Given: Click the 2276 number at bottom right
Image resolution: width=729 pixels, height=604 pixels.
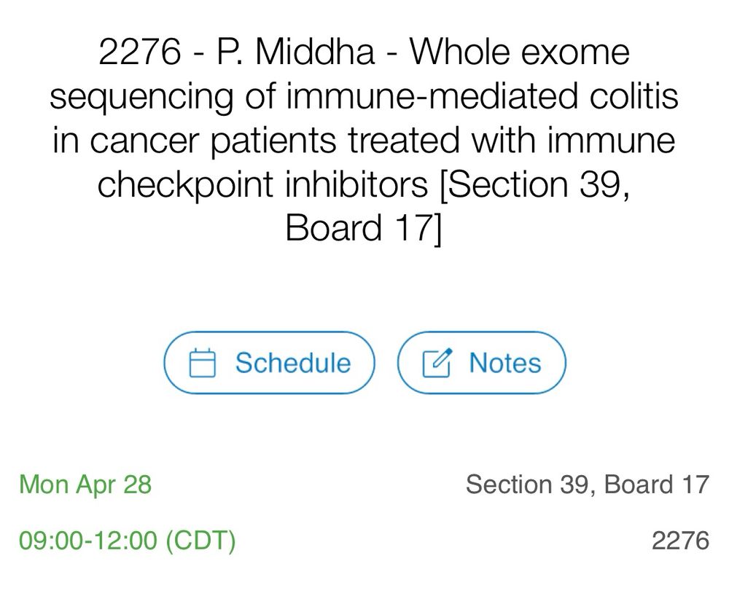Looking at the screenshot, I should point(680,541).
